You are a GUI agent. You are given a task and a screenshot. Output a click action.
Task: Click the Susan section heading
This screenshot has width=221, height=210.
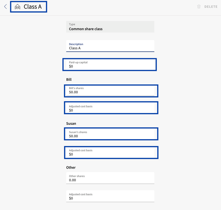pos(71,124)
